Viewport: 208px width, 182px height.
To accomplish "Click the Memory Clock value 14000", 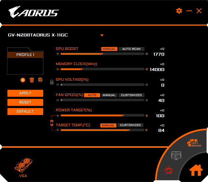I will pos(157,70).
